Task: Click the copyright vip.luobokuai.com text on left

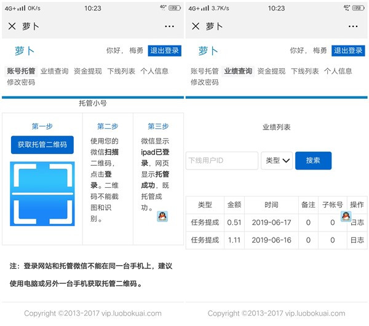Action: pyautogui.click(x=93, y=313)
